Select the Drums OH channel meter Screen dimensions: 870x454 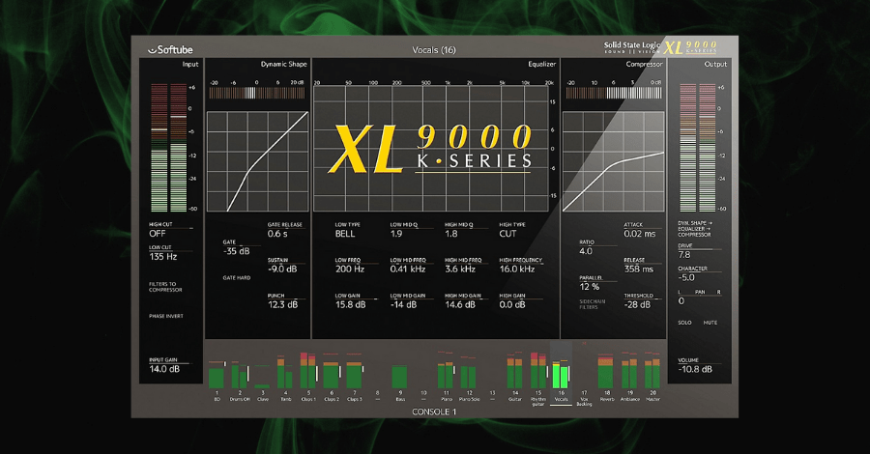(x=240, y=374)
